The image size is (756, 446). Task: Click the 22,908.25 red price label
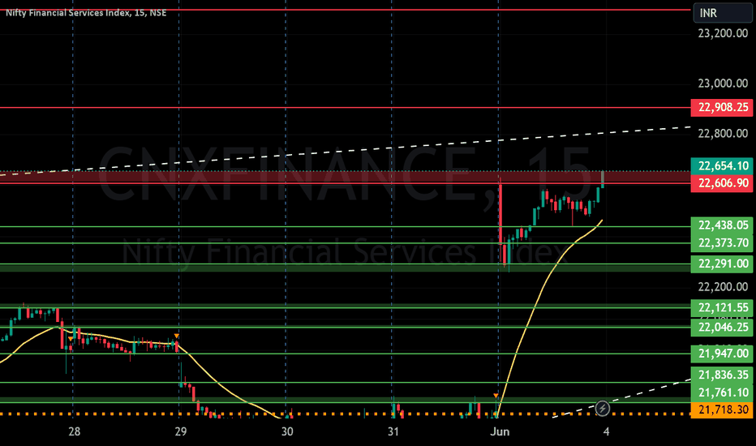pyautogui.click(x=722, y=107)
